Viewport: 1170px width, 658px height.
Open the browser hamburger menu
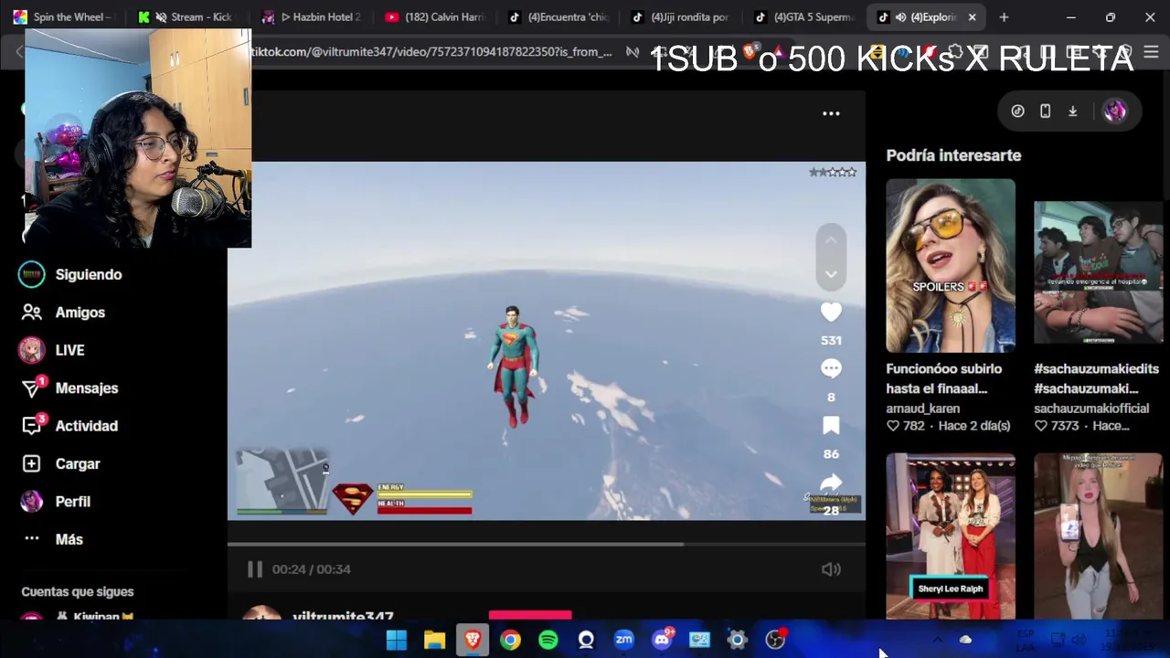point(1151,52)
